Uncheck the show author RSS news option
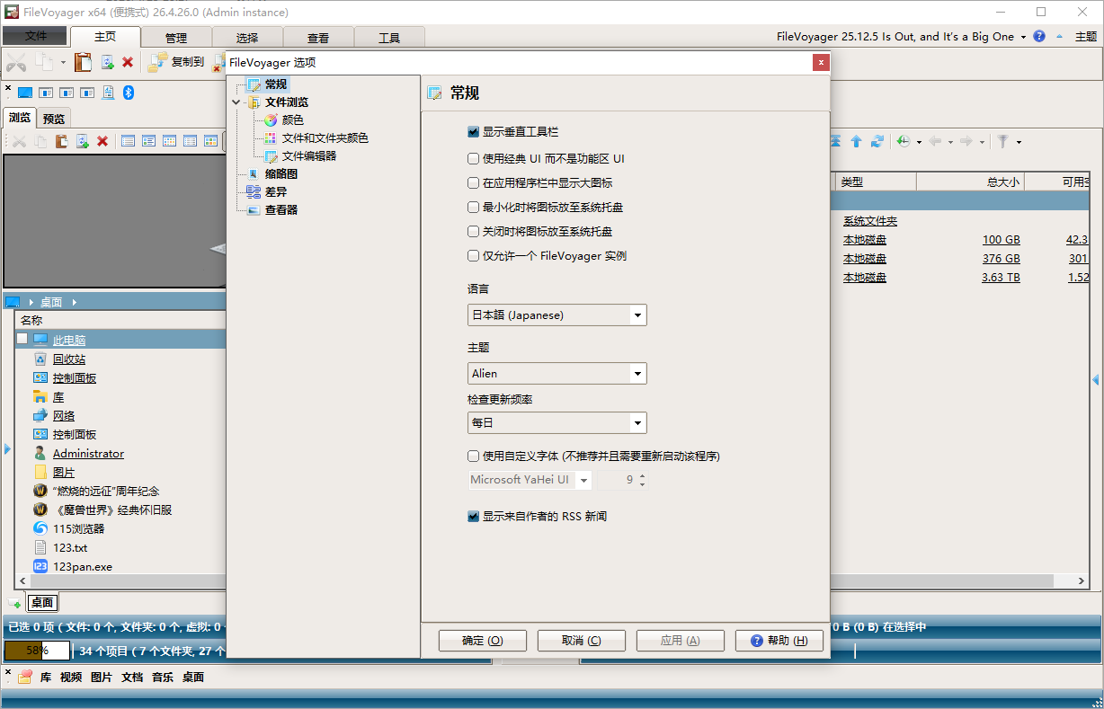Image resolution: width=1104 pixels, height=709 pixels. click(473, 516)
